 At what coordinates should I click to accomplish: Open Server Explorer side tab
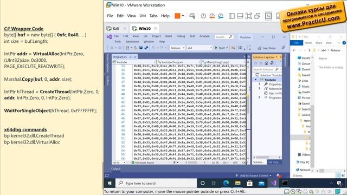107,63
